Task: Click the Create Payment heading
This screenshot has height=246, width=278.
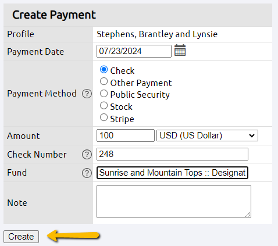Action: (x=54, y=15)
